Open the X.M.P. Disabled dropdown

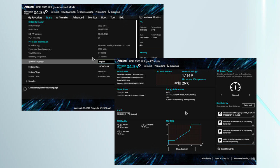click(x=123, y=114)
